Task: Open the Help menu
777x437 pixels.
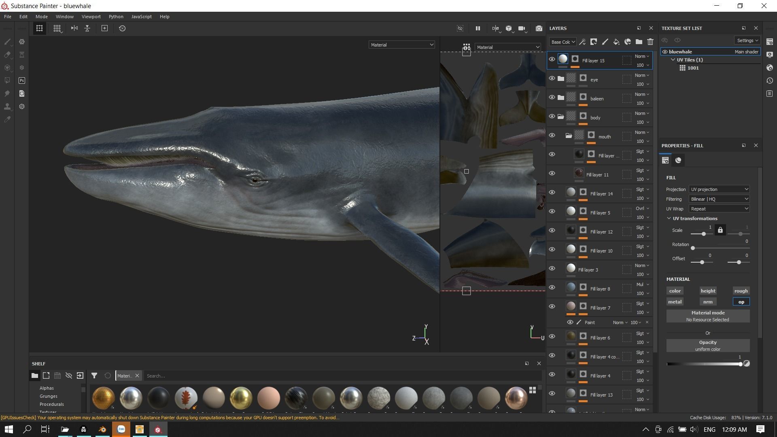Action: [165, 17]
